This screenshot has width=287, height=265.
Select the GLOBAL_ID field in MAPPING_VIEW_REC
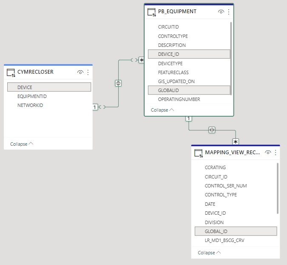click(236, 231)
